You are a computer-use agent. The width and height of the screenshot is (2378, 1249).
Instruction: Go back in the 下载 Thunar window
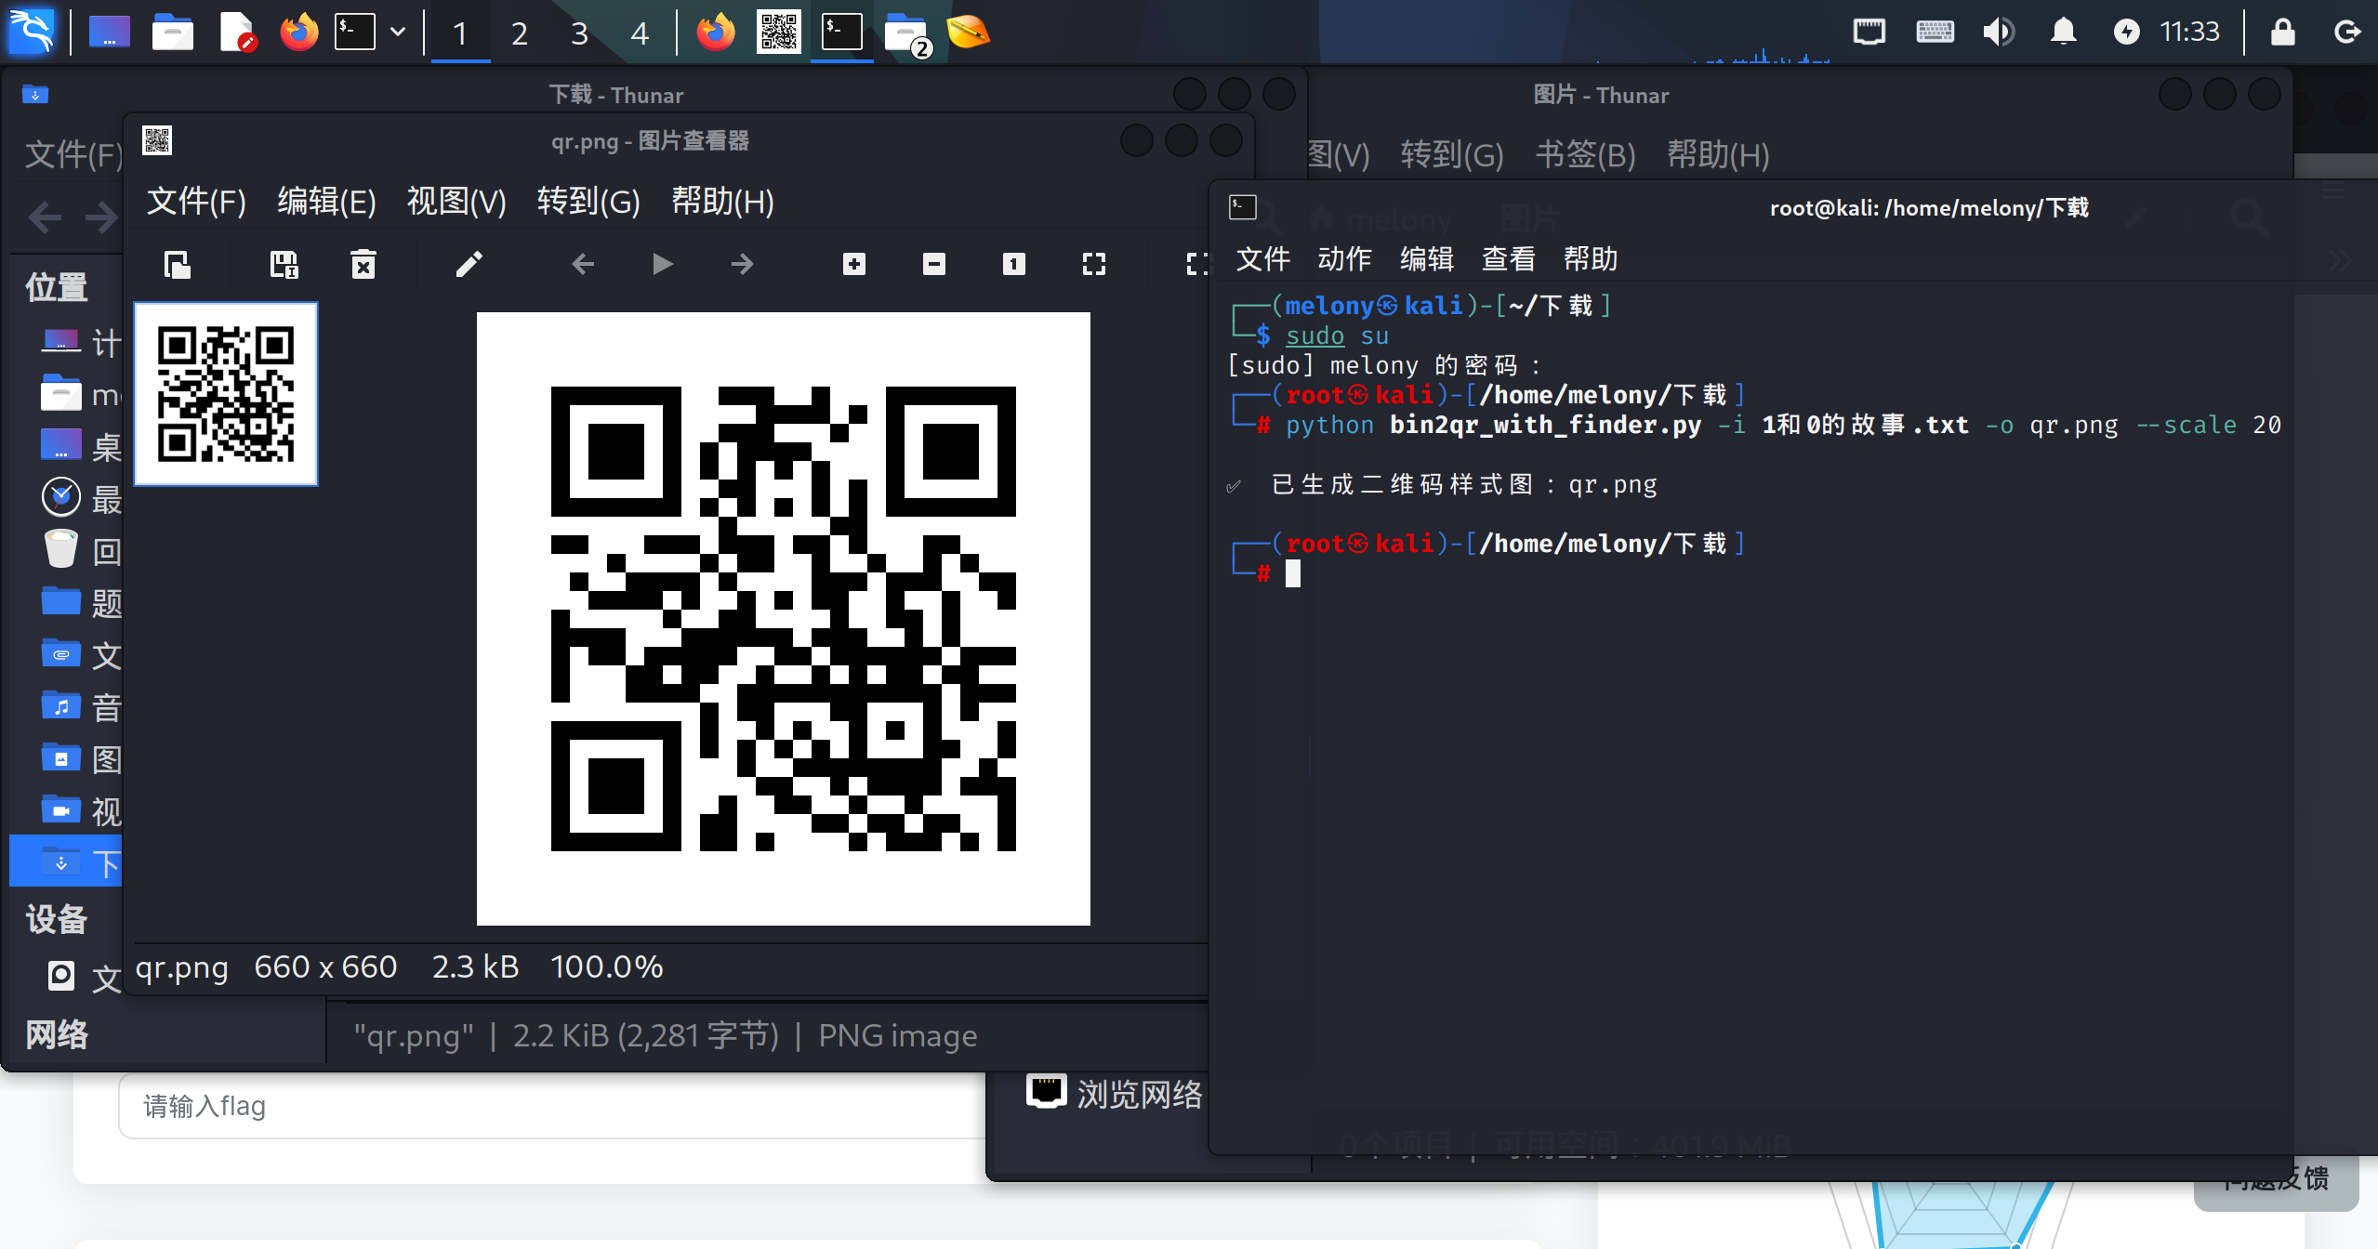[45, 218]
